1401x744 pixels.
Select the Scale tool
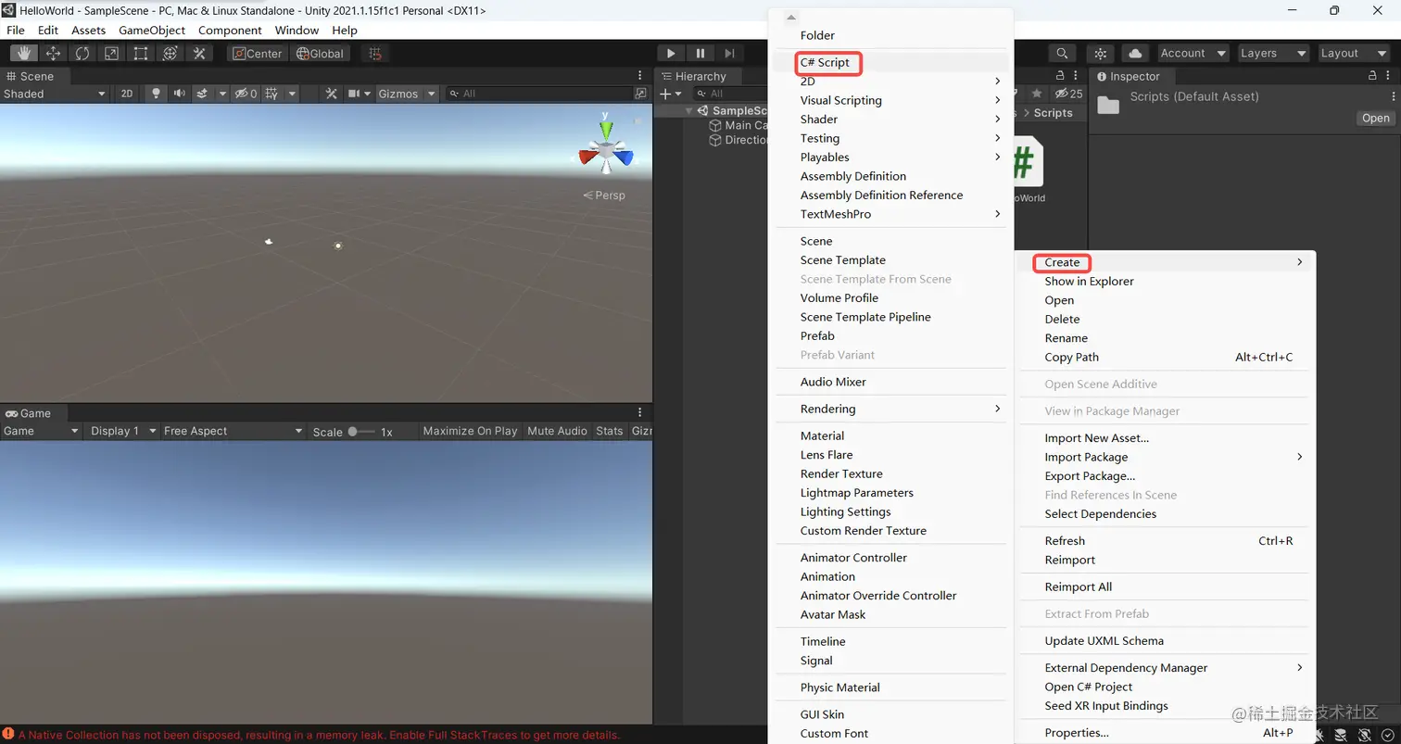coord(111,54)
